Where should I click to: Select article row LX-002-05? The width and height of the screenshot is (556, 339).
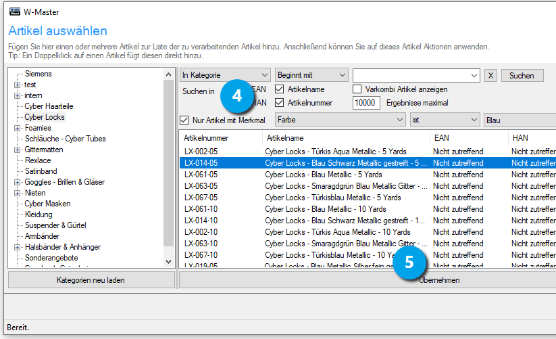[368, 152]
